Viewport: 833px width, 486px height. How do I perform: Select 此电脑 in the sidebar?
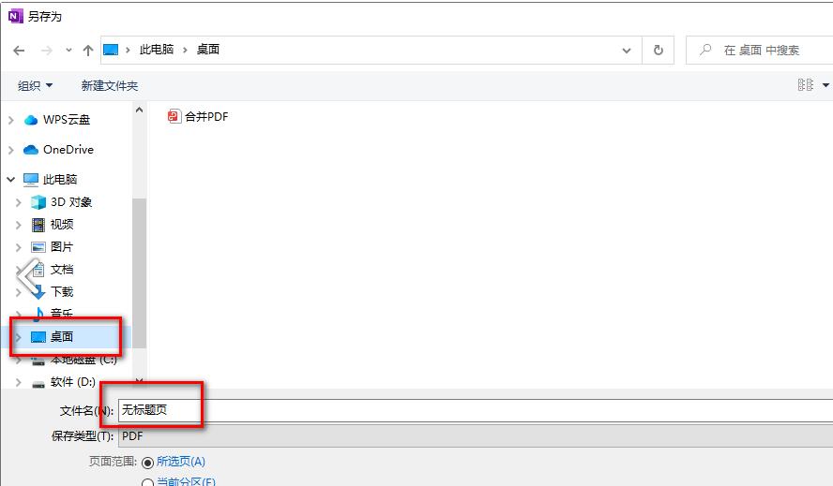coord(59,180)
